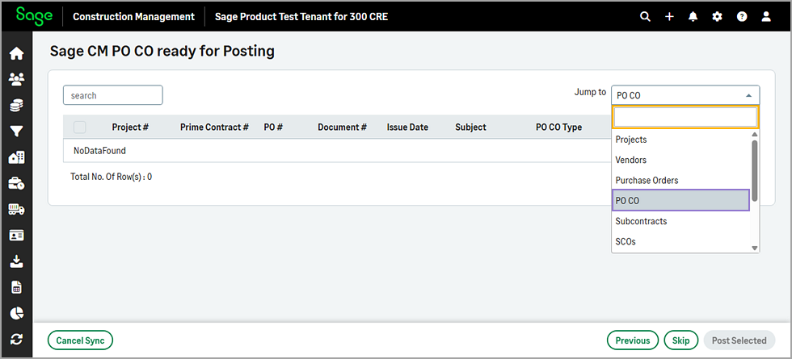Open the funnel filter sidebar icon
792x359 pixels.
(x=17, y=131)
